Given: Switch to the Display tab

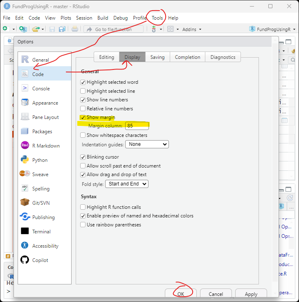Looking at the screenshot, I should pyautogui.click(x=132, y=57).
